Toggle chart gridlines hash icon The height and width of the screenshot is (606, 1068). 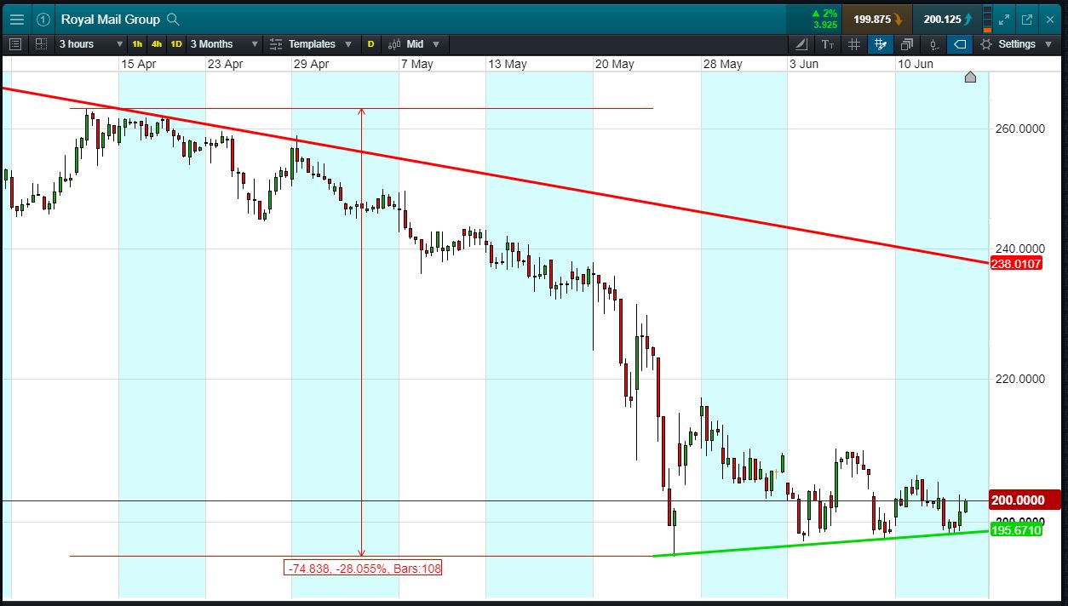pyautogui.click(x=854, y=44)
